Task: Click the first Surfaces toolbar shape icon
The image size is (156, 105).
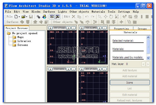Action: tap(22, 22)
